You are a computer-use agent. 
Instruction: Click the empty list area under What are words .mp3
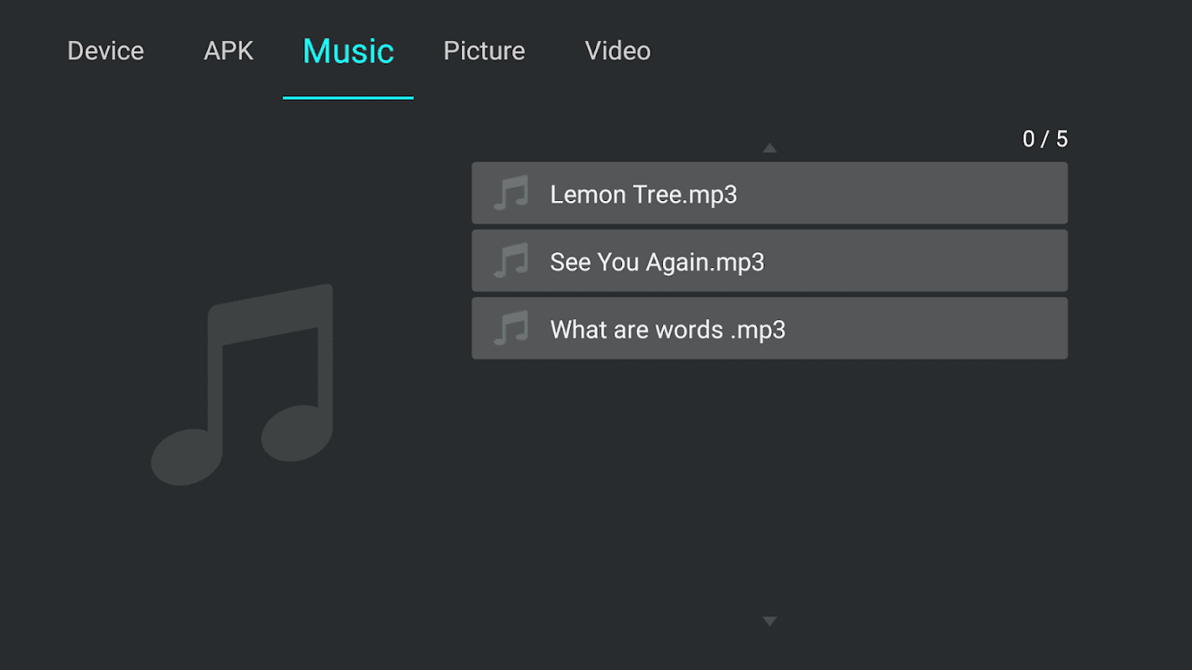coord(770,486)
